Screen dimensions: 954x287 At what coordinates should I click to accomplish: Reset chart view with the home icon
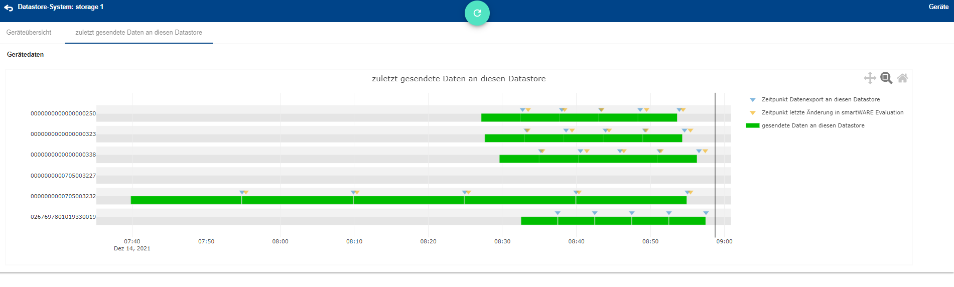902,78
